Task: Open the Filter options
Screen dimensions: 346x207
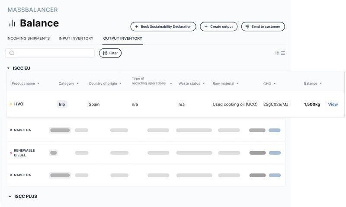Action: [x=110, y=53]
